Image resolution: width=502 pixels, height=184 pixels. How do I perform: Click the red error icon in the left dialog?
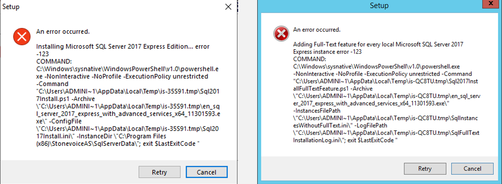pos(20,35)
